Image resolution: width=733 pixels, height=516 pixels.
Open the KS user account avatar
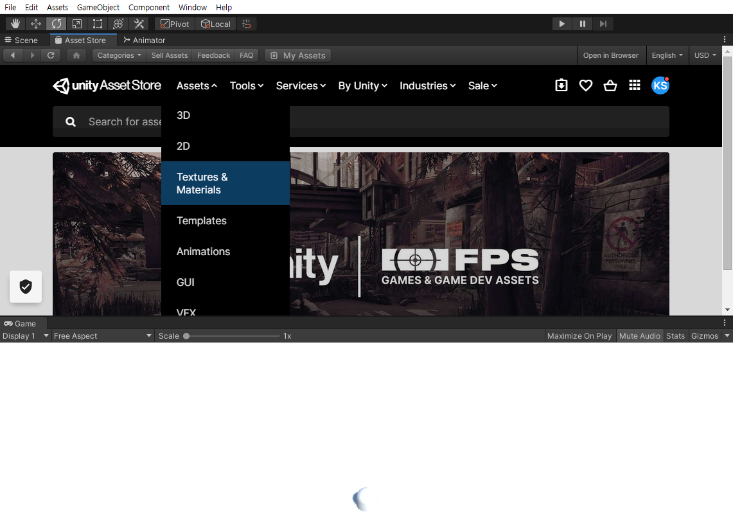660,85
